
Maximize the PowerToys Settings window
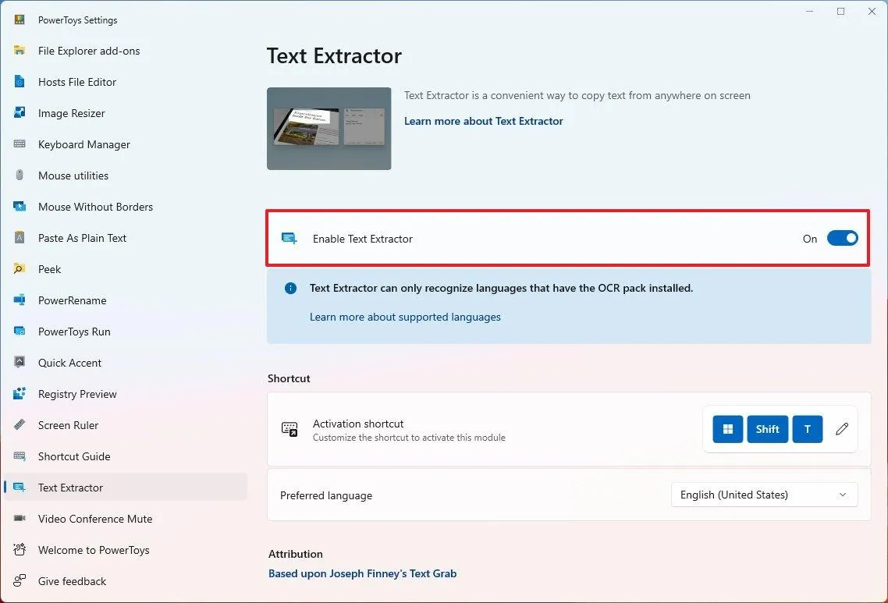pyautogui.click(x=841, y=12)
